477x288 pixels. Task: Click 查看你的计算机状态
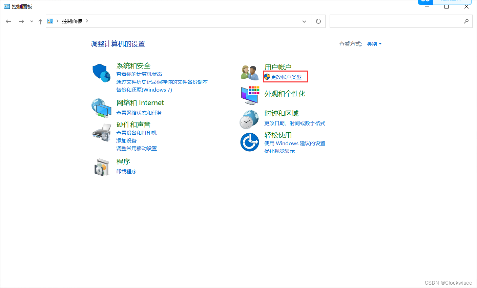[139, 74]
